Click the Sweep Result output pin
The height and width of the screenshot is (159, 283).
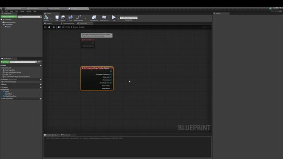pos(111,89)
